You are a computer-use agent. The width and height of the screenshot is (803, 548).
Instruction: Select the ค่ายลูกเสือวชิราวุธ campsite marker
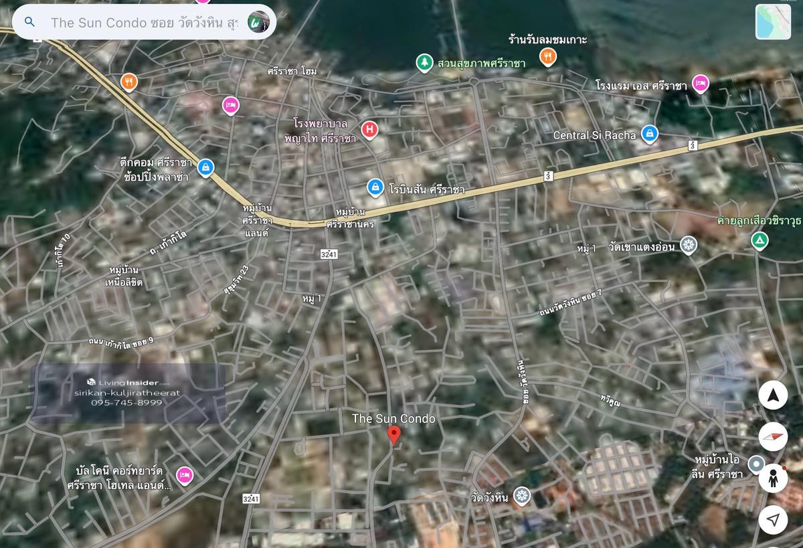point(759,240)
